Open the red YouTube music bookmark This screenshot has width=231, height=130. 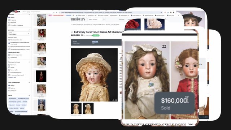pyautogui.click(x=58, y=15)
